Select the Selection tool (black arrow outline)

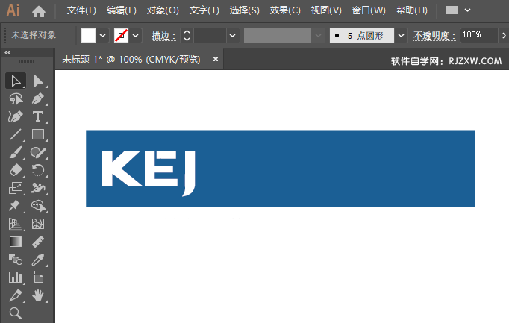(x=16, y=81)
